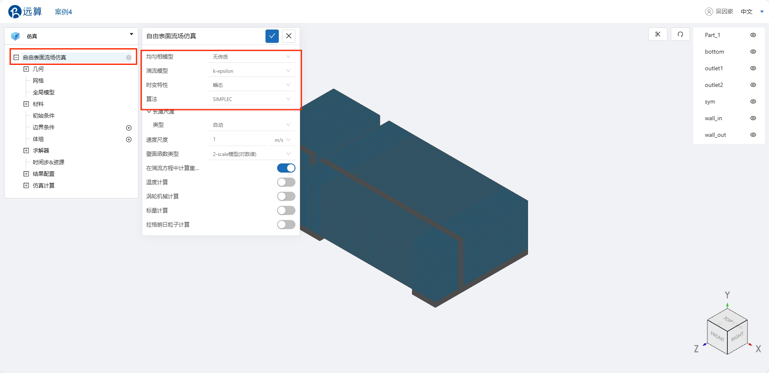The width and height of the screenshot is (769, 373).
Task: Expand the 结果配置 tree node
Action: tap(26, 174)
